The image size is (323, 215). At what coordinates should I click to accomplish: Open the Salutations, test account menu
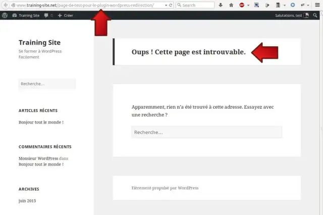pos(292,16)
